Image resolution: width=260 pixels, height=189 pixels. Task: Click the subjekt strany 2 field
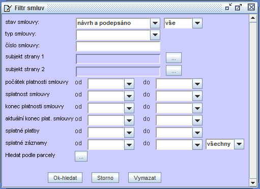(x=118, y=72)
